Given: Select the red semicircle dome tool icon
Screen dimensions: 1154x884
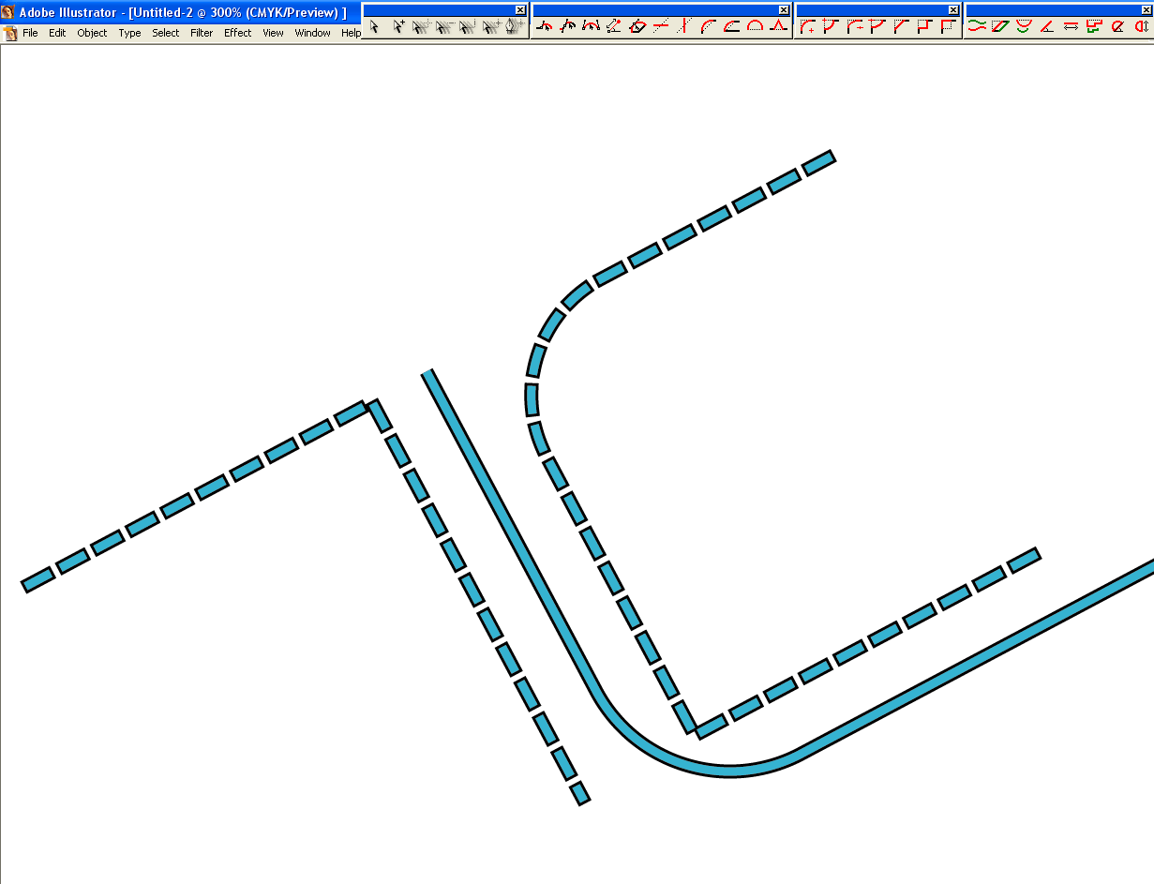Looking at the screenshot, I should pos(755,26).
